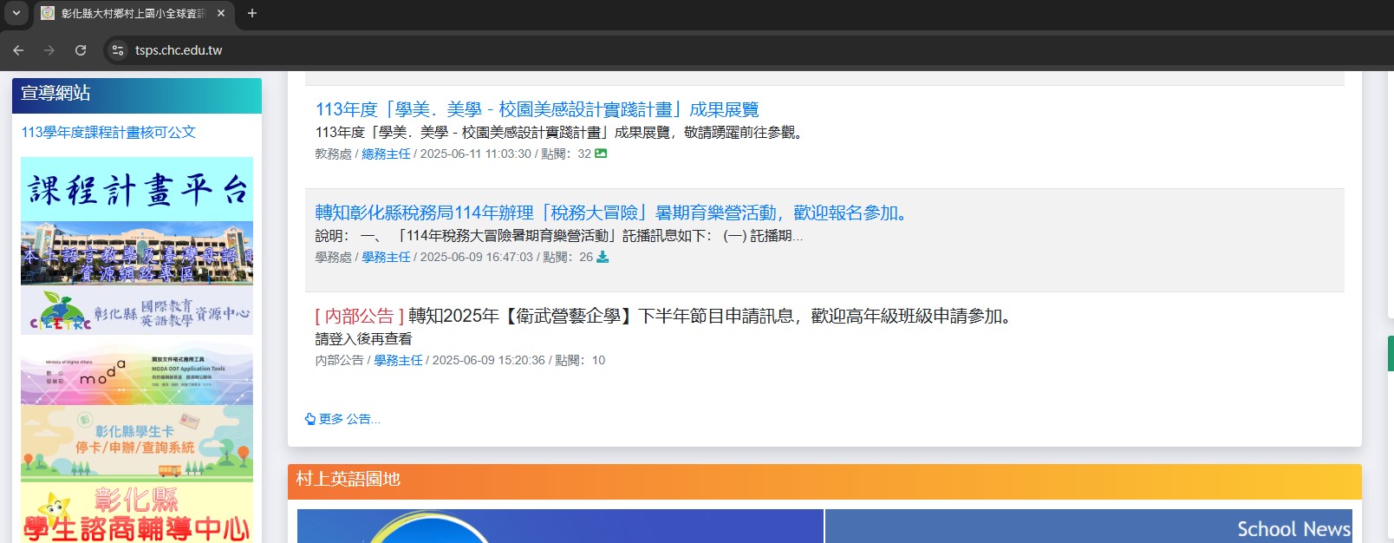
Task: Open 學生諮商輔導中心 banner
Action: [137, 514]
